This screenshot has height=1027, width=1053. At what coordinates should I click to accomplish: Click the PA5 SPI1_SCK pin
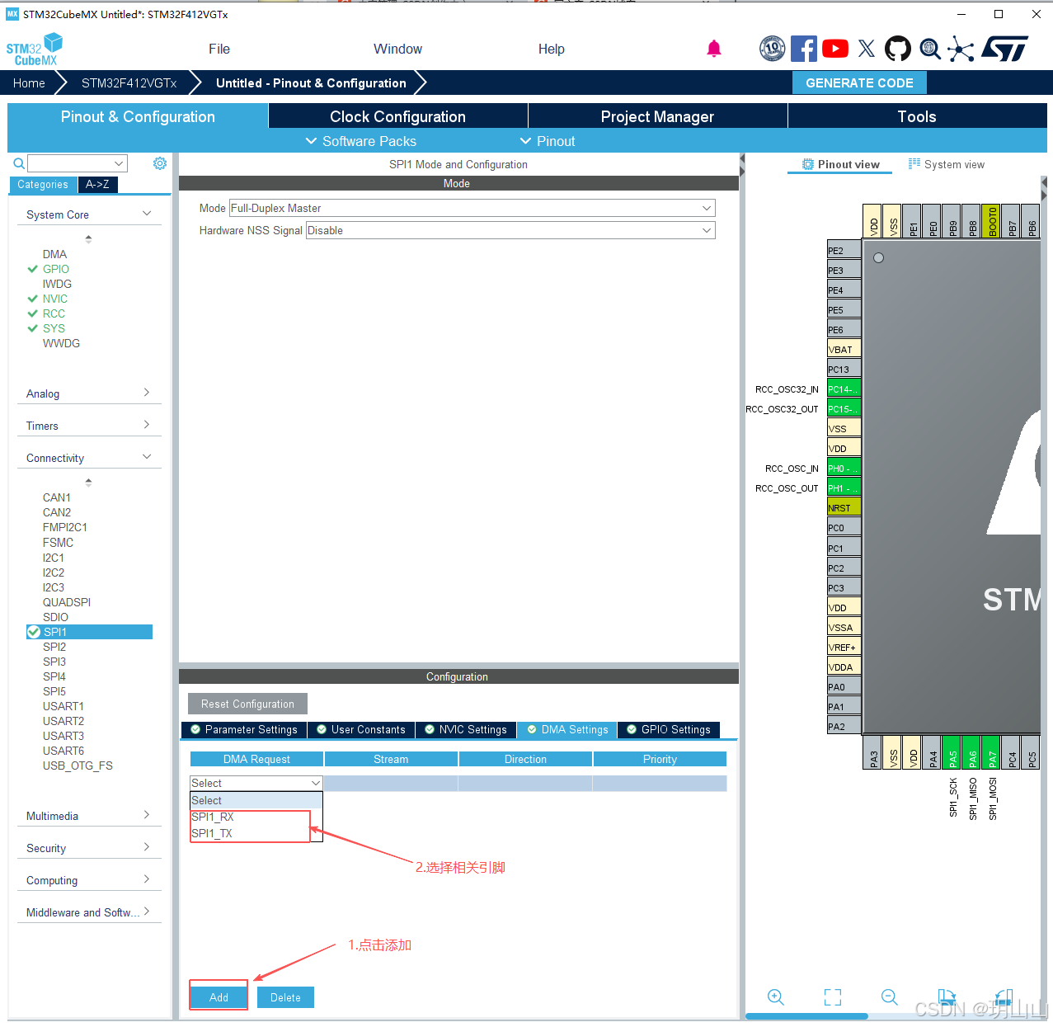952,752
